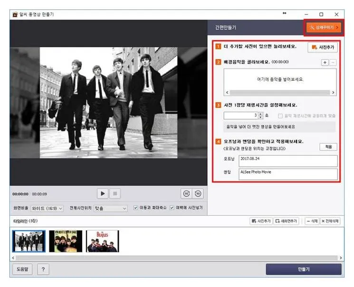Click the music drop area placeholder
The height and width of the screenshot is (287, 354).
(x=280, y=79)
